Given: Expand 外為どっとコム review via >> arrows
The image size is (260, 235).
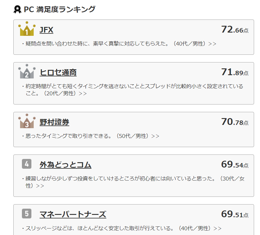Looking at the screenshot, I should coord(40,186).
